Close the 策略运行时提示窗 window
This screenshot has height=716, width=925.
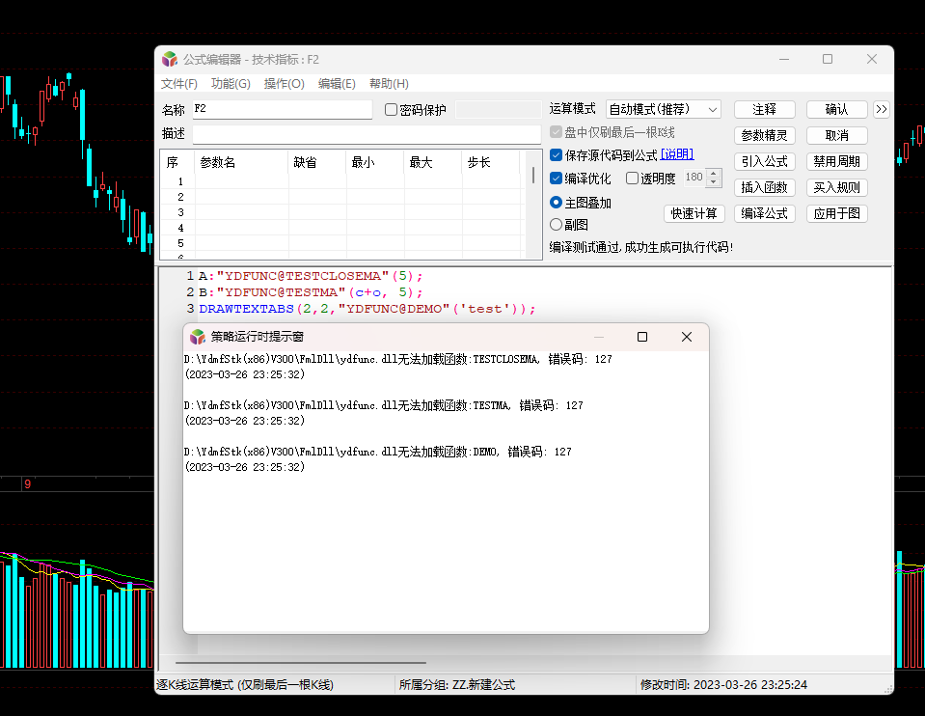687,337
